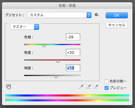This screenshot has height=108, width=135.
Task: Focus the 明度 value field showing +13
Action: point(73,68)
